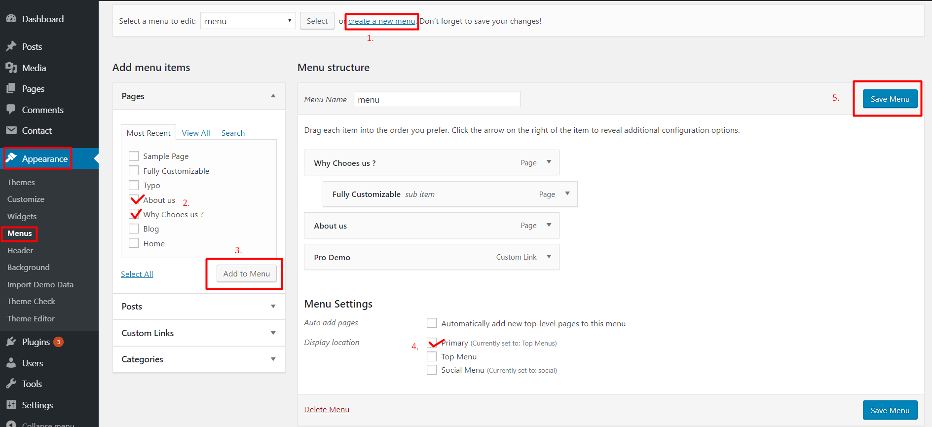The width and height of the screenshot is (932, 427).
Task: Click the top Save Menu button
Action: pyautogui.click(x=890, y=99)
